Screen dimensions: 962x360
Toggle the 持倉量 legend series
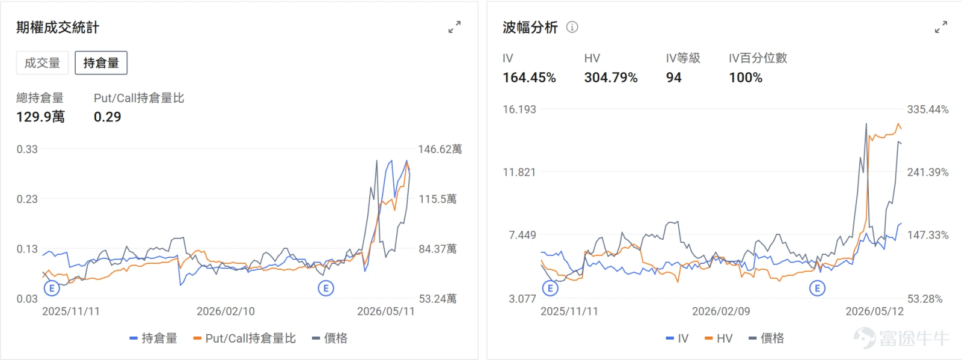[x=153, y=338]
